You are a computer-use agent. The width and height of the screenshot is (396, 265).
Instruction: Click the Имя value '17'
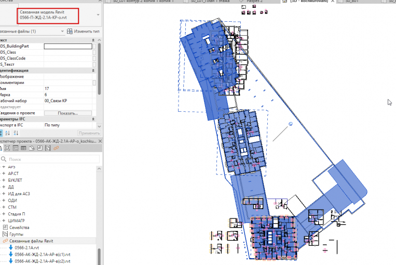(47, 89)
